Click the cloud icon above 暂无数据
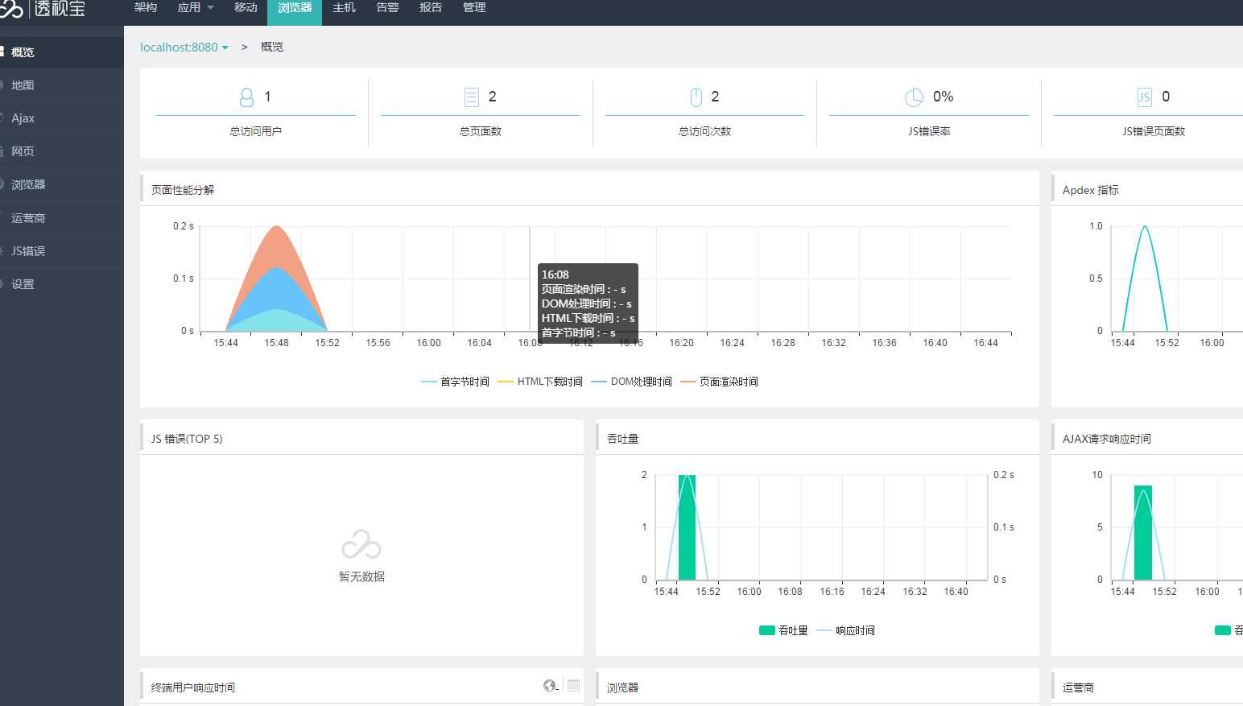1243x706 pixels. (x=361, y=545)
